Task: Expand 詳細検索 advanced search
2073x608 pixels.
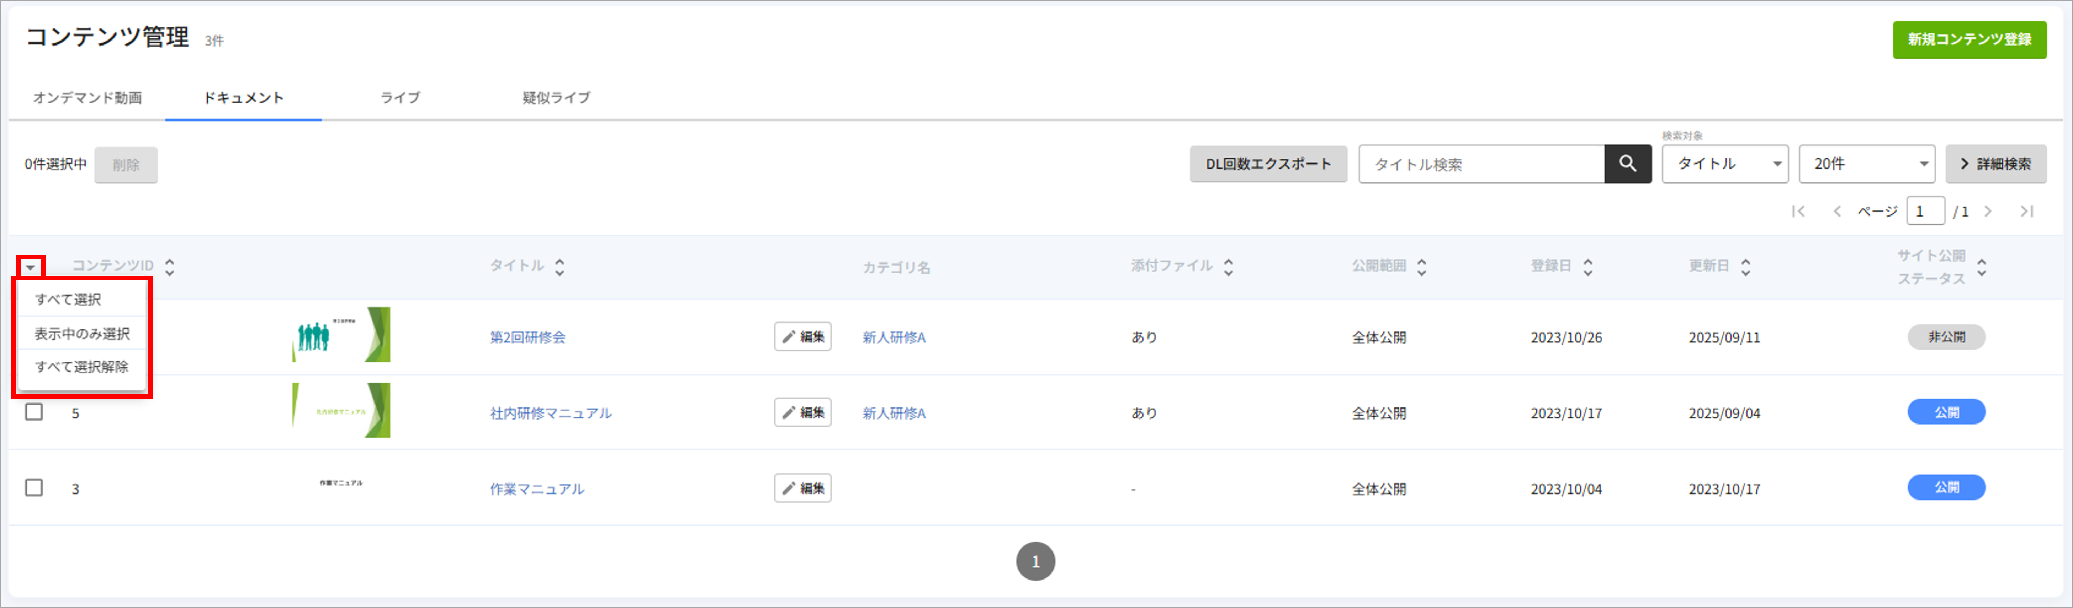Action: coord(1996,164)
